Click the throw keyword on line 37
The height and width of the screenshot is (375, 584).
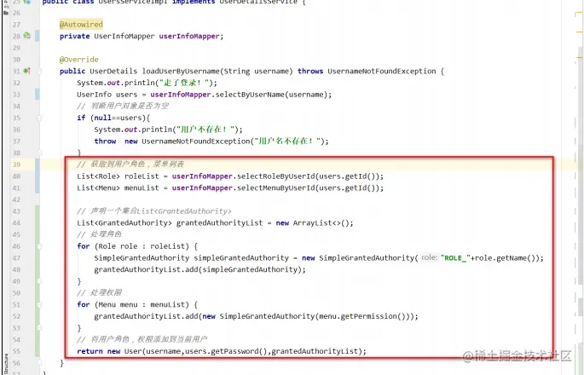coord(105,141)
